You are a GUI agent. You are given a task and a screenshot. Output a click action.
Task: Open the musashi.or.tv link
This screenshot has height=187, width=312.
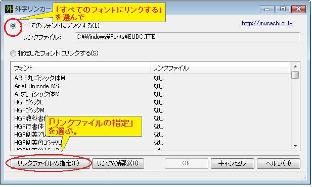267,23
